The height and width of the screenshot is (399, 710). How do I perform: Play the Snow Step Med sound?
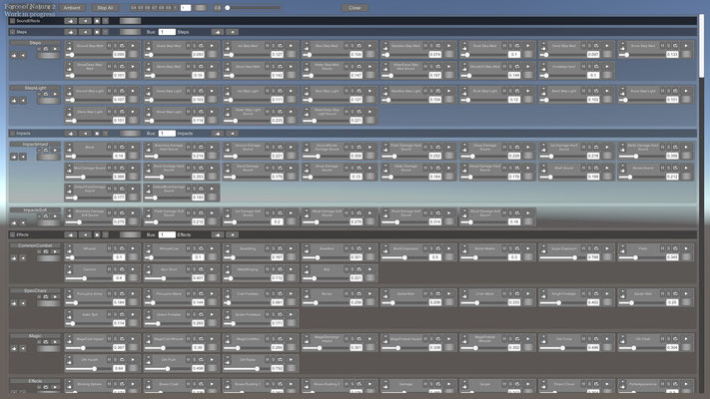coord(686,46)
